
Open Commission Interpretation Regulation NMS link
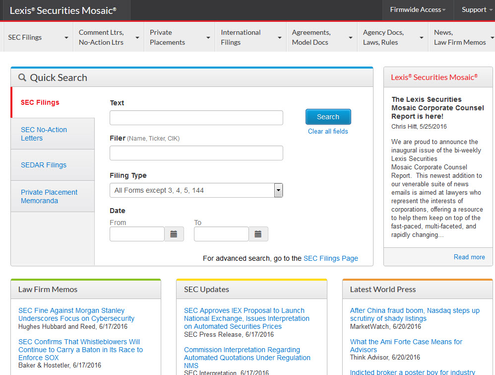[247, 358]
